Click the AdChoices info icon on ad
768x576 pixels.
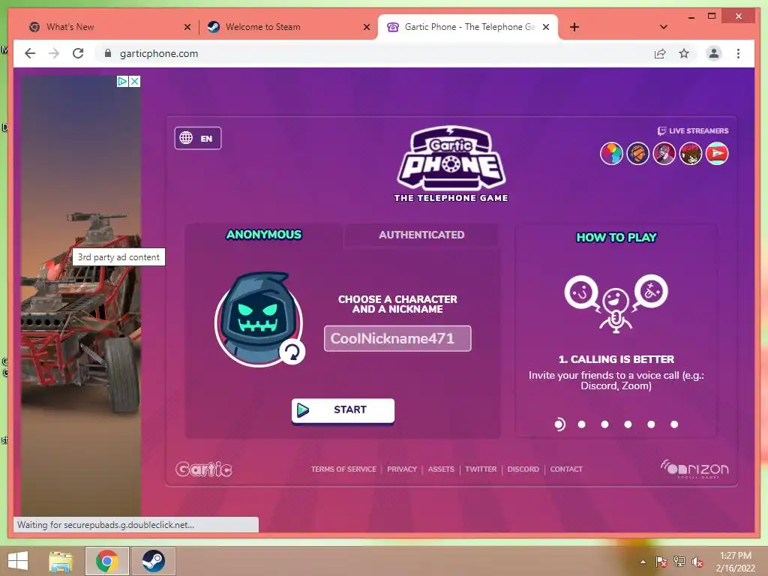122,81
